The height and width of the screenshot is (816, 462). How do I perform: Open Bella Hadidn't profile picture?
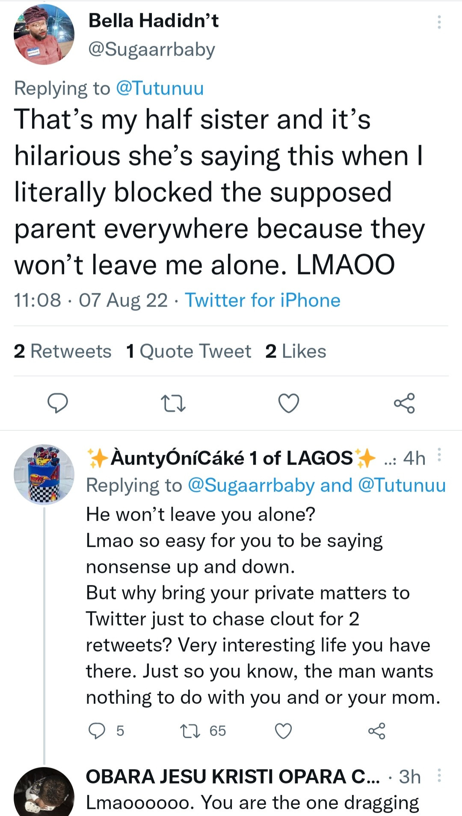pos(44,35)
